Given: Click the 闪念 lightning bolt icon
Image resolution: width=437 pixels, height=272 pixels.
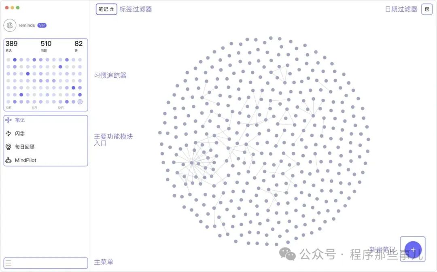Looking at the screenshot, I should (x=9, y=133).
